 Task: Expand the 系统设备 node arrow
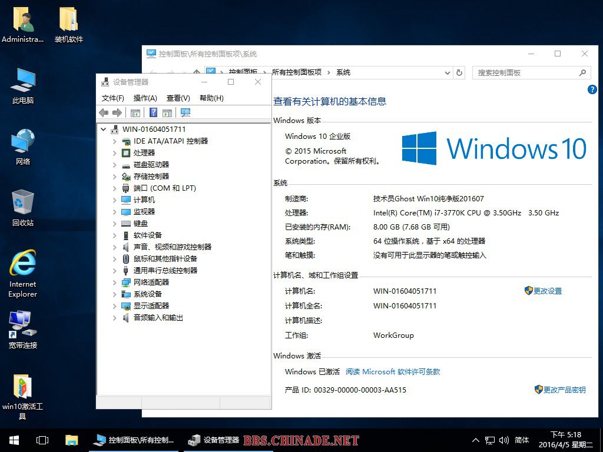115,294
